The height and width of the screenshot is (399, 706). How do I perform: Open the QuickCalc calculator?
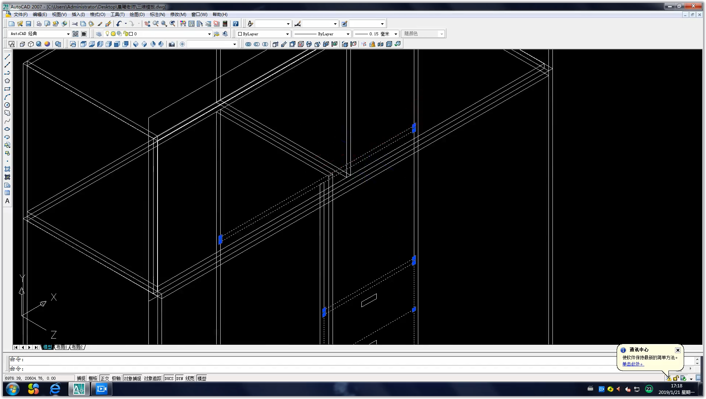(x=225, y=24)
